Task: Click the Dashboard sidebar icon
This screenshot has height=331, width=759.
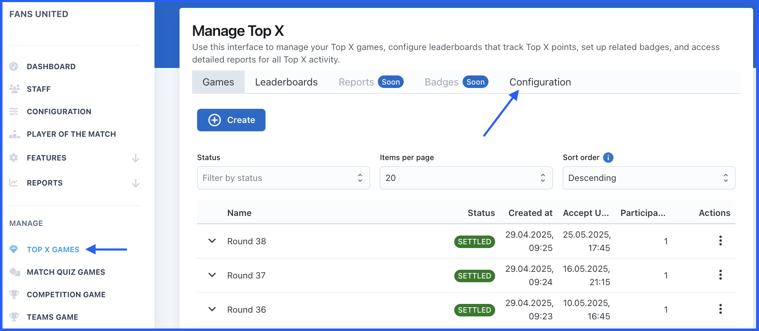Action: (14, 66)
